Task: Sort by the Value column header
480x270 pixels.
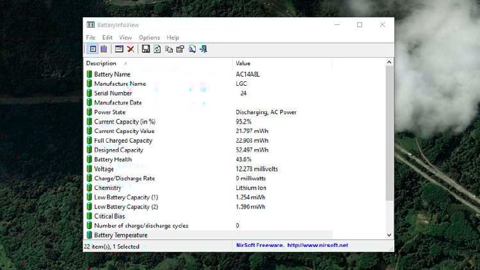Action: [282, 63]
